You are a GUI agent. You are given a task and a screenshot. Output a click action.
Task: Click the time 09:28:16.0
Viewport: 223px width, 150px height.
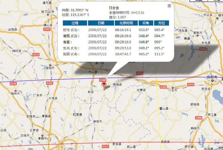pyautogui.click(x=123, y=42)
